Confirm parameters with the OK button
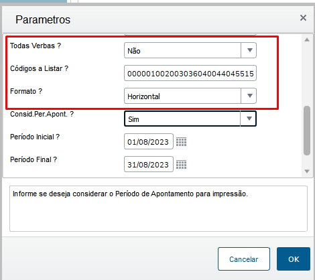 (x=294, y=259)
